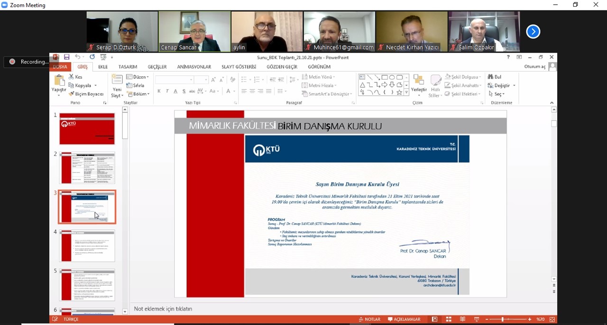
Task: Toggle the AÇIKLAMALAR comments pane
Action: click(x=404, y=319)
